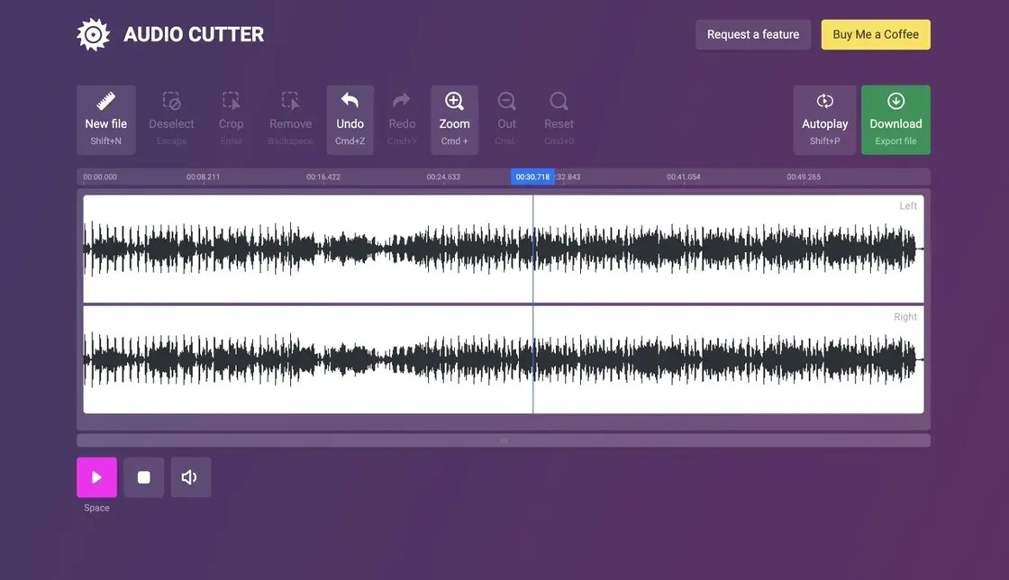
Task: Click timeline at 00:08.211
Action: [203, 177]
